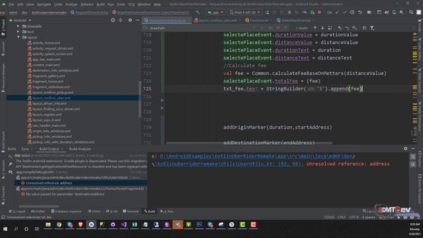The width and height of the screenshot is (423, 238).
Task: Click the Debug app bug icon
Action: [x=289, y=13]
